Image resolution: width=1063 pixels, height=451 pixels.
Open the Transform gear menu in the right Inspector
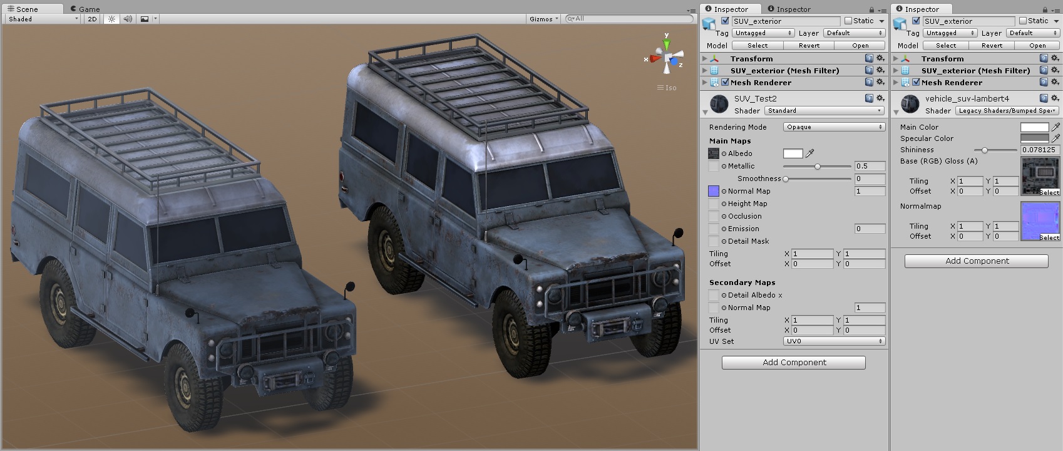click(x=1055, y=58)
